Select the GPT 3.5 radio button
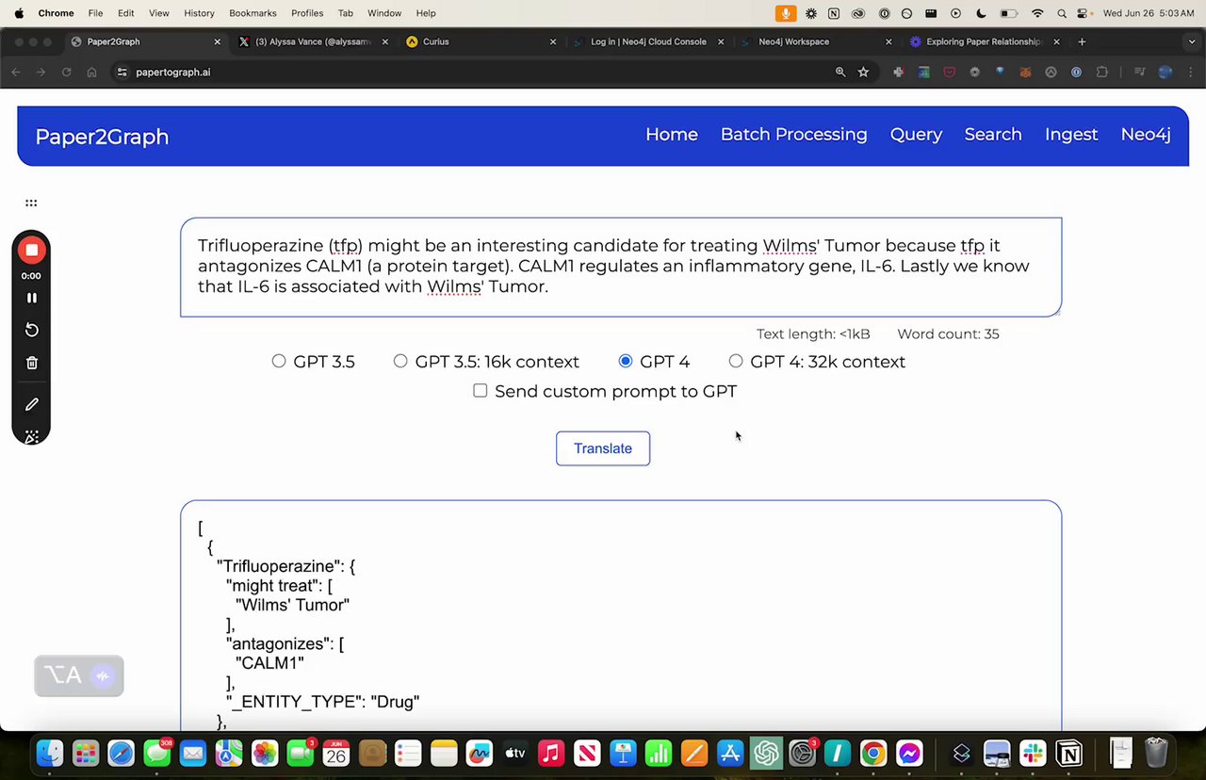The height and width of the screenshot is (780, 1206). (x=279, y=361)
